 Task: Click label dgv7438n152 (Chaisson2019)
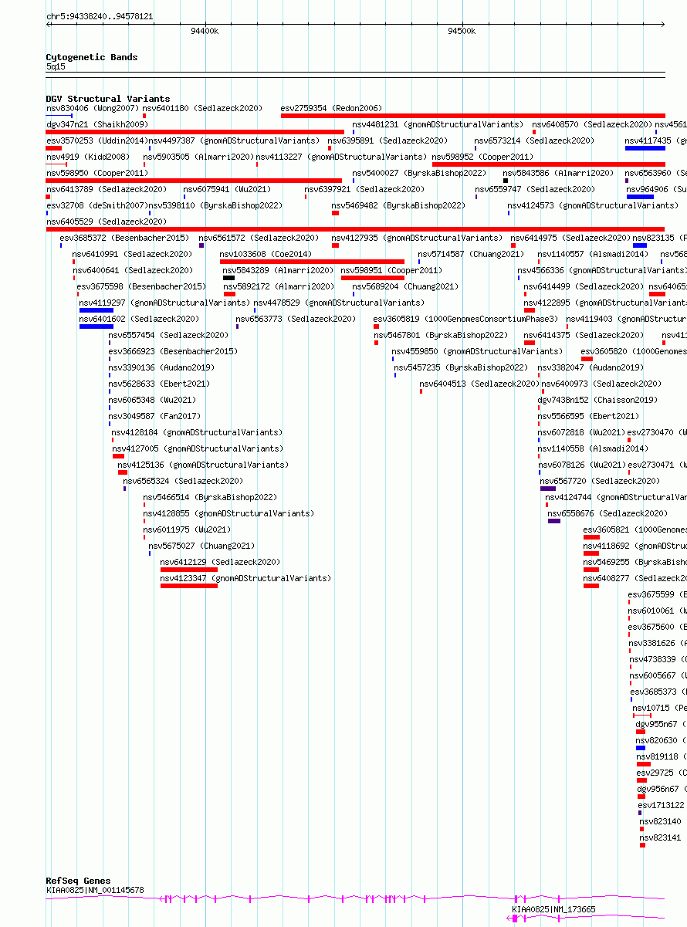click(x=597, y=400)
